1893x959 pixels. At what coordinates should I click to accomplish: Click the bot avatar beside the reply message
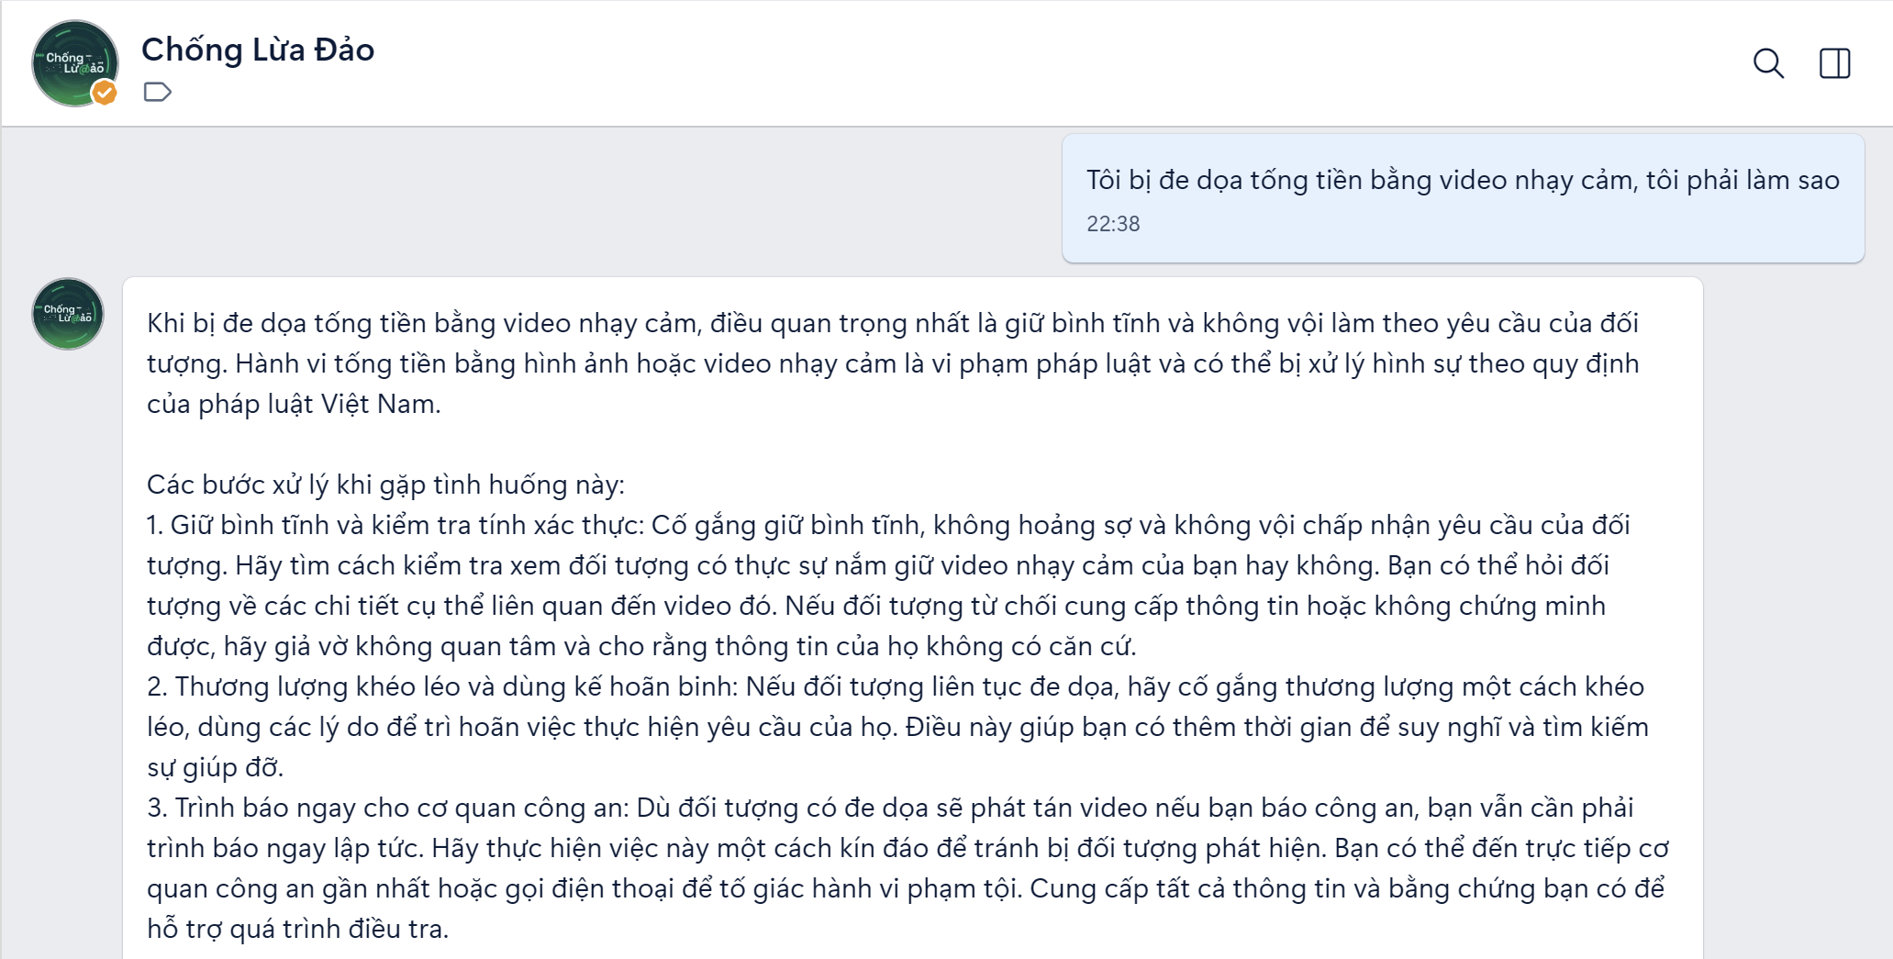[x=67, y=315]
